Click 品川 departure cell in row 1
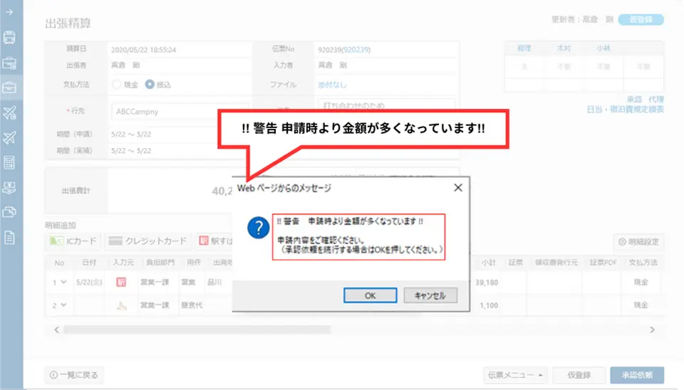 point(214,283)
